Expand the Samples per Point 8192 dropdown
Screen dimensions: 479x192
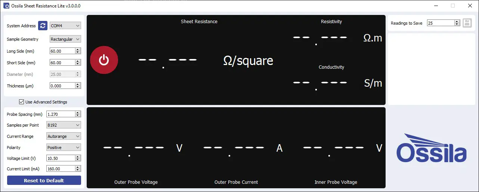click(x=64, y=125)
